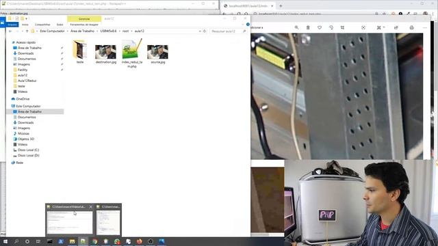Open 'Disco Local (D:)' in navigation pane
This screenshot has height=246, width=438.
28,155
